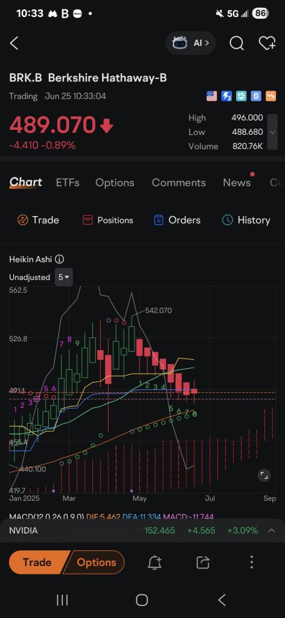Expand the High/Low/Volume quote details

272,132
